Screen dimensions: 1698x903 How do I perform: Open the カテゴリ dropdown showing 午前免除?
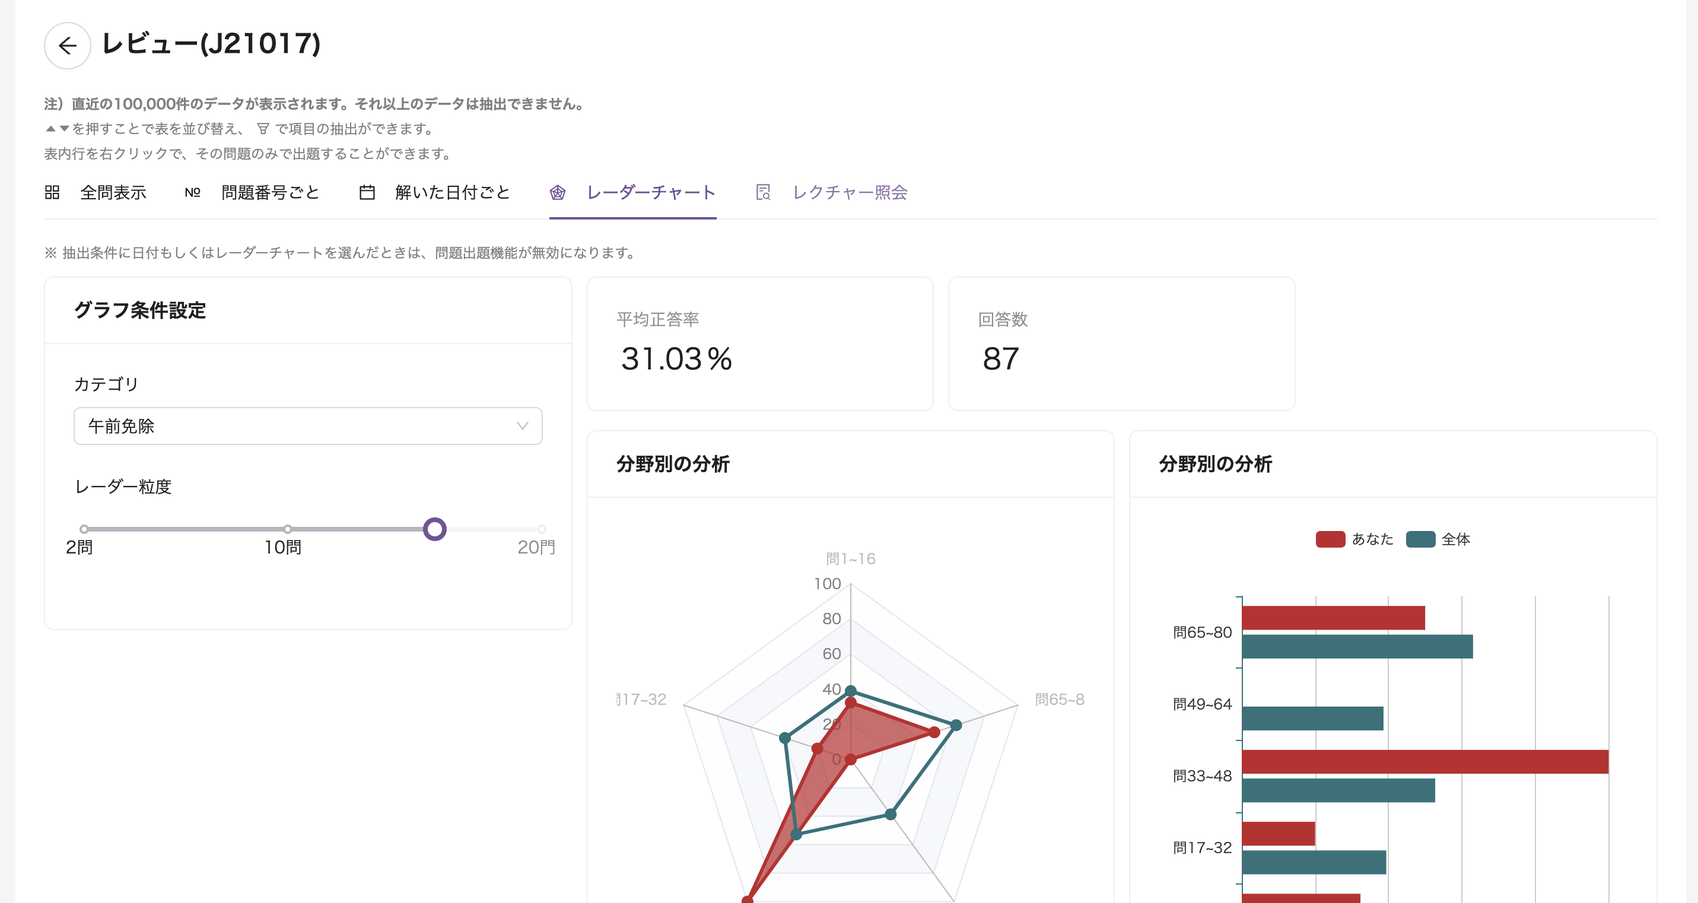coord(297,426)
